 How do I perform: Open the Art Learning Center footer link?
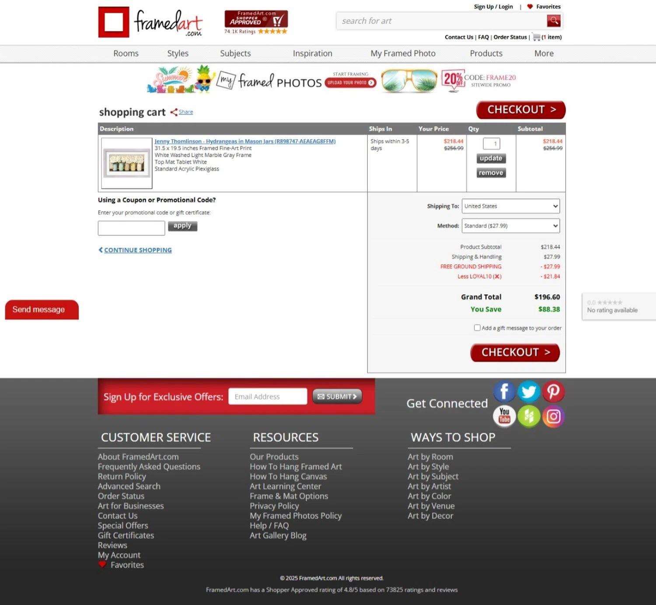point(285,486)
